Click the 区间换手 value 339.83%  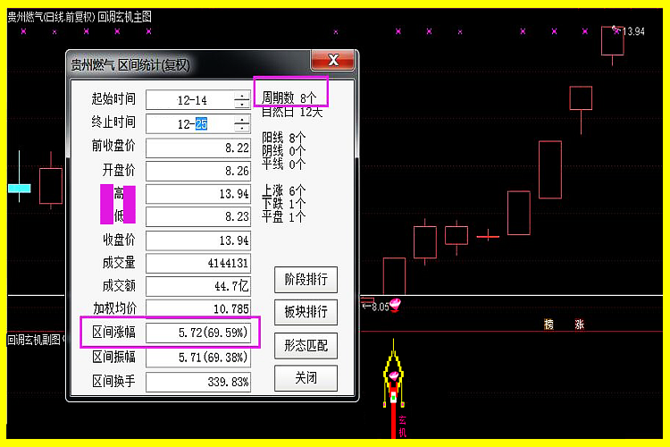[x=198, y=382]
